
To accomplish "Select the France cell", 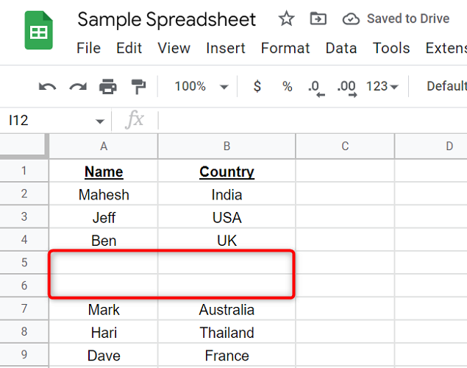I will point(227,354).
